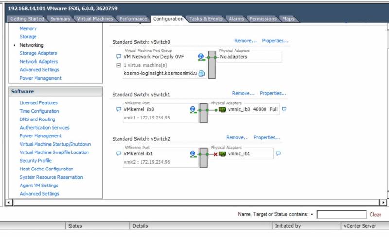Click the info bubble beside VM Network For Deply OVF
389x237 pixels.
point(119,56)
